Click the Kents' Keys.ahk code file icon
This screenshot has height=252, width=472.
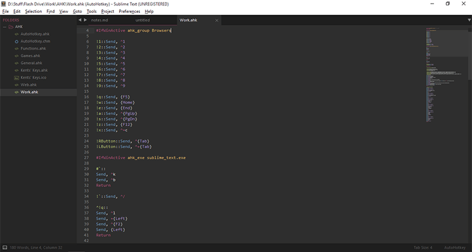(x=17, y=70)
